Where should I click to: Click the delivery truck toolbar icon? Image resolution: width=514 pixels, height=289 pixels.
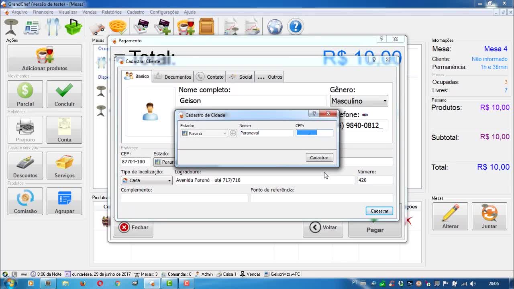[x=97, y=28]
